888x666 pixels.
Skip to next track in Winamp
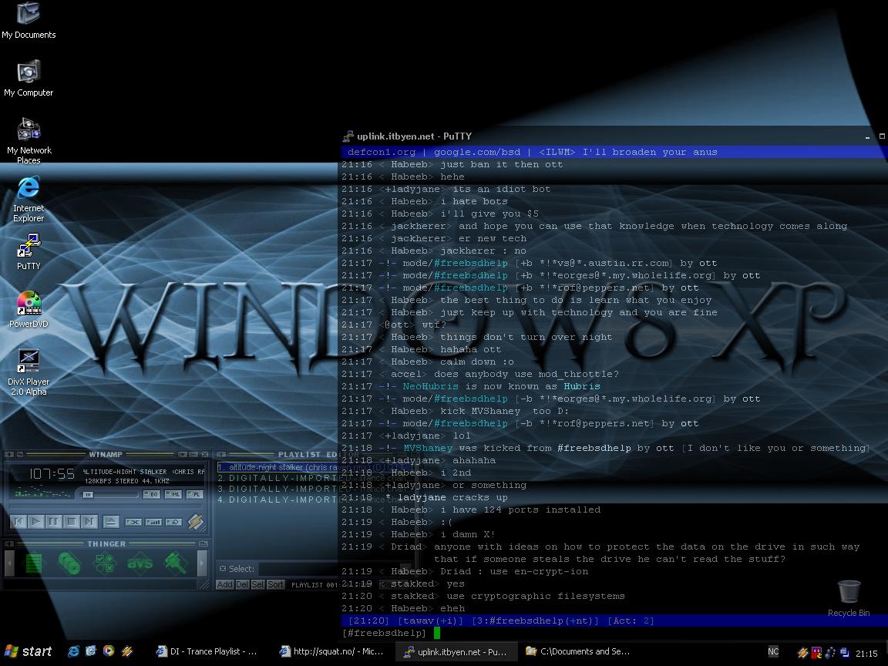point(89,522)
